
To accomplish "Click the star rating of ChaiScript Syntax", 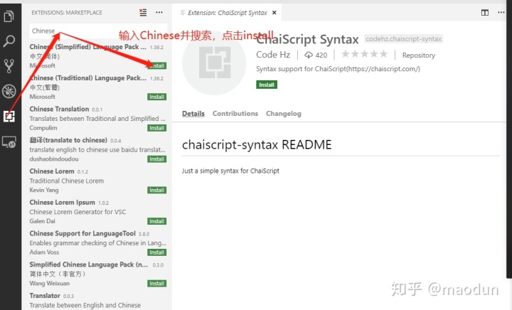I will 364,54.
